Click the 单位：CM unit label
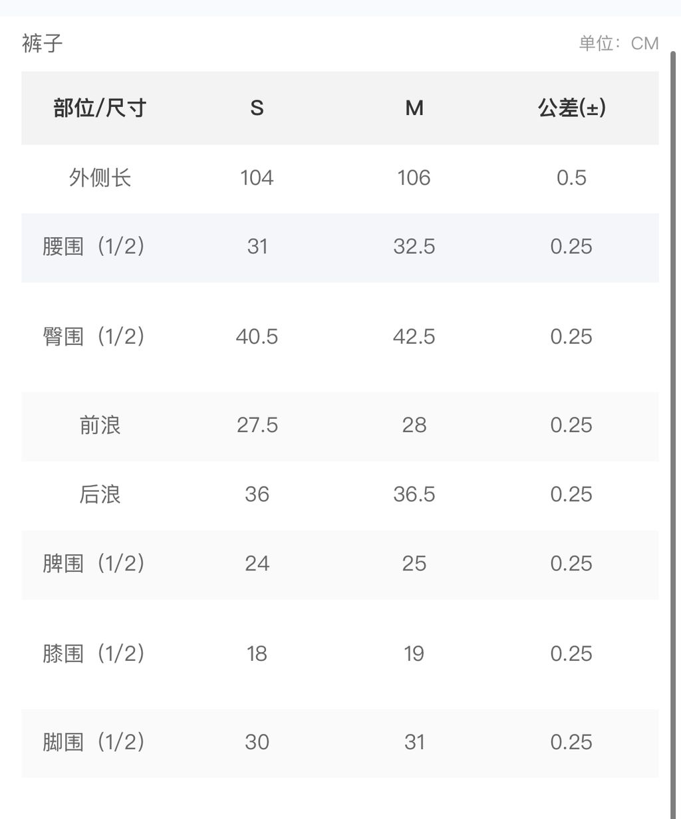This screenshot has width=681, height=819. [x=618, y=44]
